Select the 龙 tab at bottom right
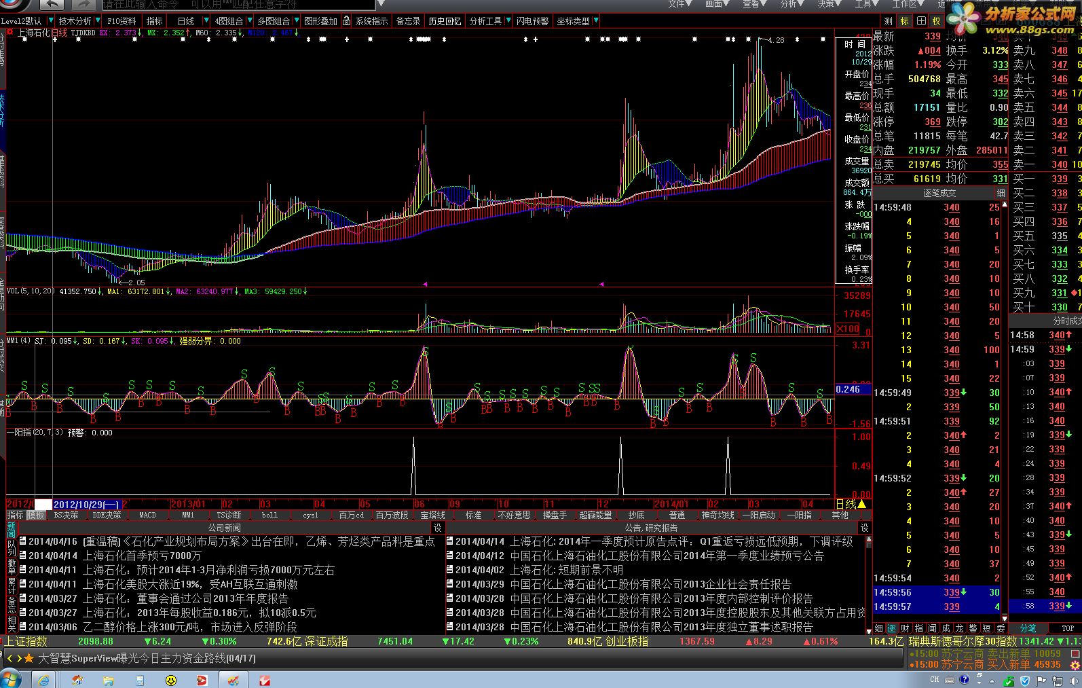 960,628
